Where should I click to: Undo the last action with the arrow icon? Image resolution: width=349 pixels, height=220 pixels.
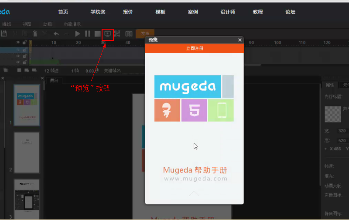tap(56, 34)
